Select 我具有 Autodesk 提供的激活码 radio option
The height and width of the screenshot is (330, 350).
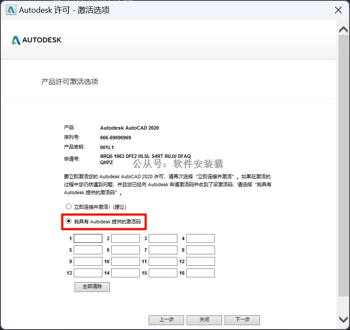point(68,221)
